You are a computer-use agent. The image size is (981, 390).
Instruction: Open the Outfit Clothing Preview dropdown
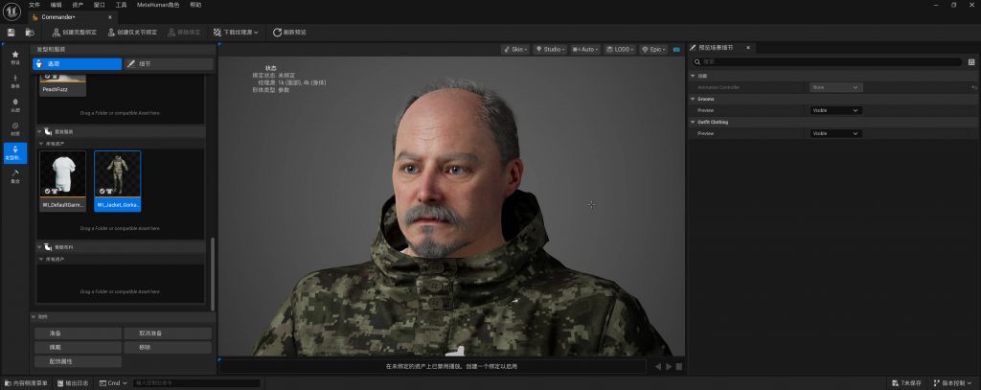pos(835,133)
